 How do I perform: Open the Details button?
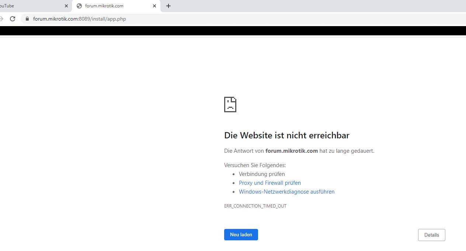click(x=431, y=234)
